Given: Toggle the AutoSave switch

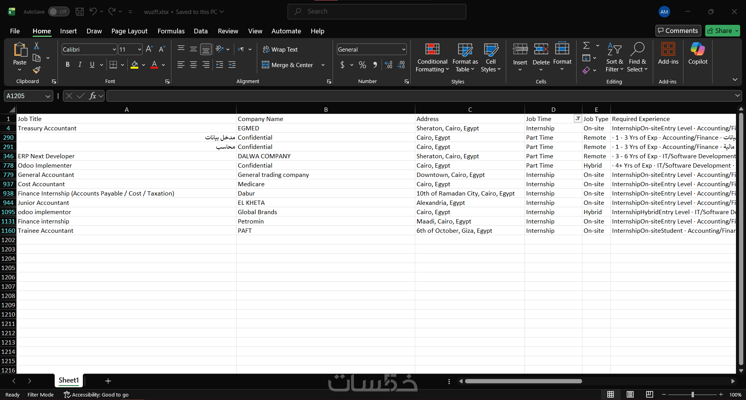Looking at the screenshot, I should click(x=59, y=12).
